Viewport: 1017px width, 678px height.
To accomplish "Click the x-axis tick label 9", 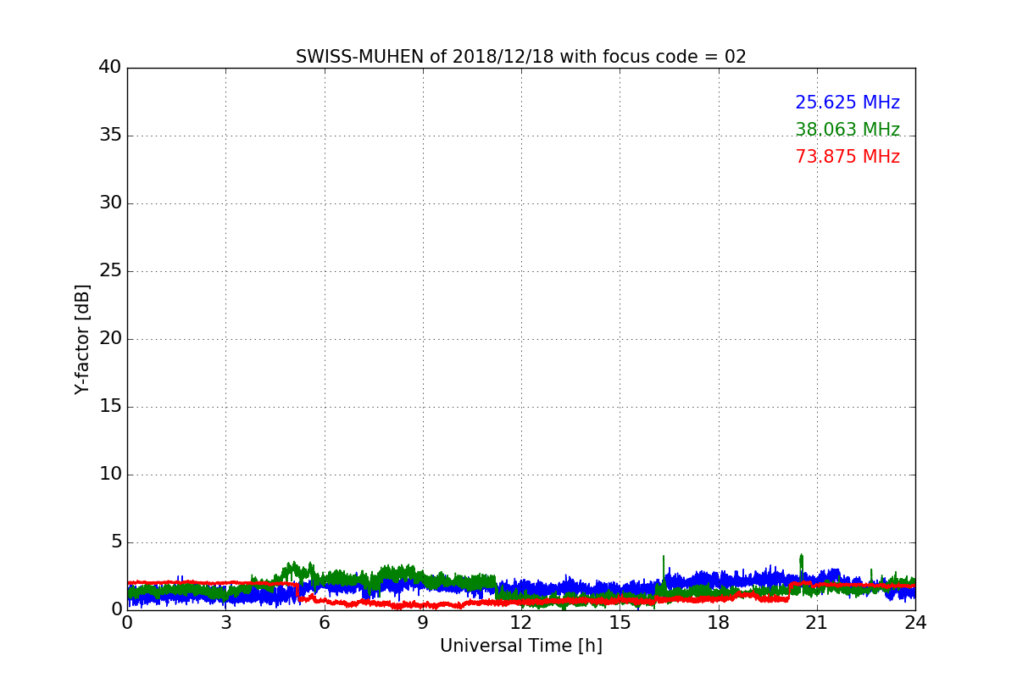I will coord(423,622).
